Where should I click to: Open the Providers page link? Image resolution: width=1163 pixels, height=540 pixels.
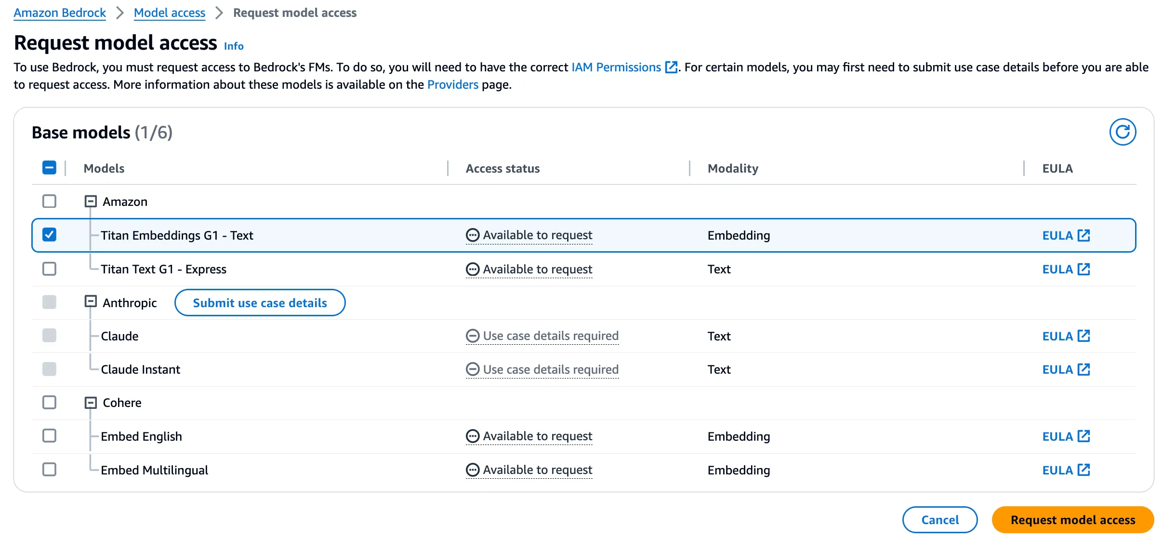point(453,85)
